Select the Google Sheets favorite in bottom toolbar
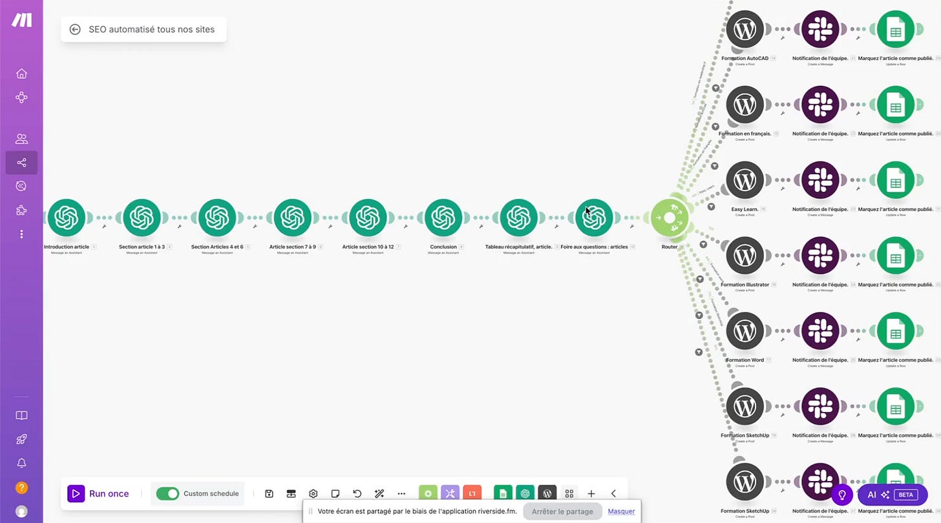 click(x=503, y=493)
